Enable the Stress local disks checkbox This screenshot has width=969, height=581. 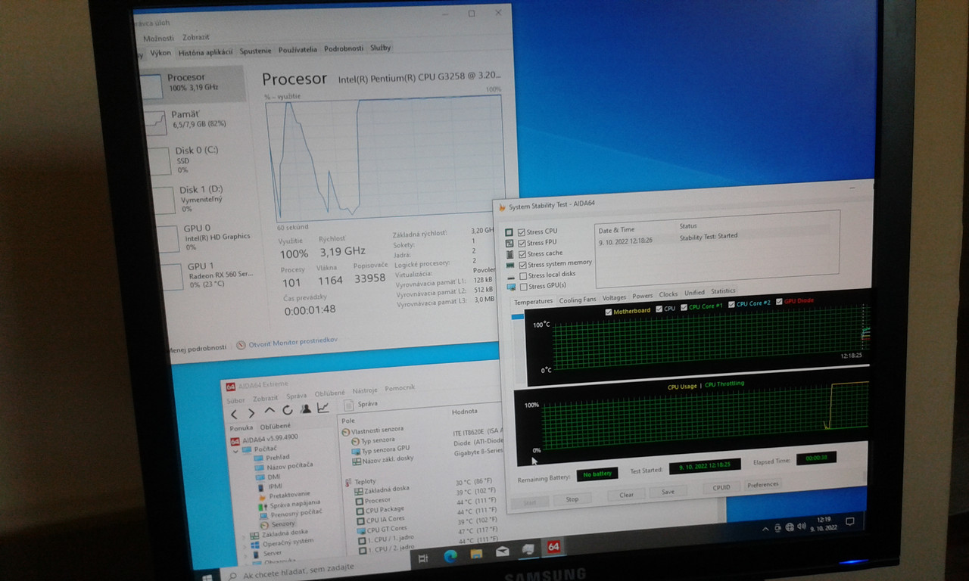pyautogui.click(x=522, y=276)
